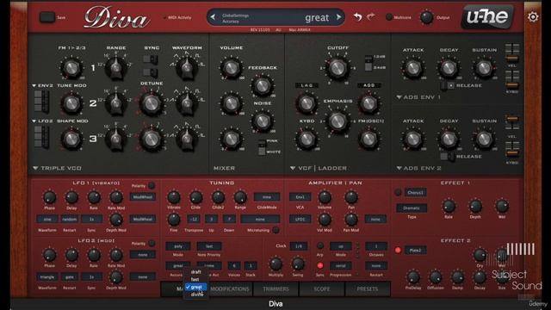Viewport: 551px width, 310px height.
Task: Click the Diva logo
Action: point(117,17)
